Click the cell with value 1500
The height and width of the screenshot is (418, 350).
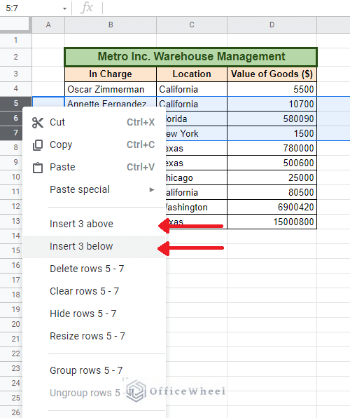pyautogui.click(x=272, y=133)
